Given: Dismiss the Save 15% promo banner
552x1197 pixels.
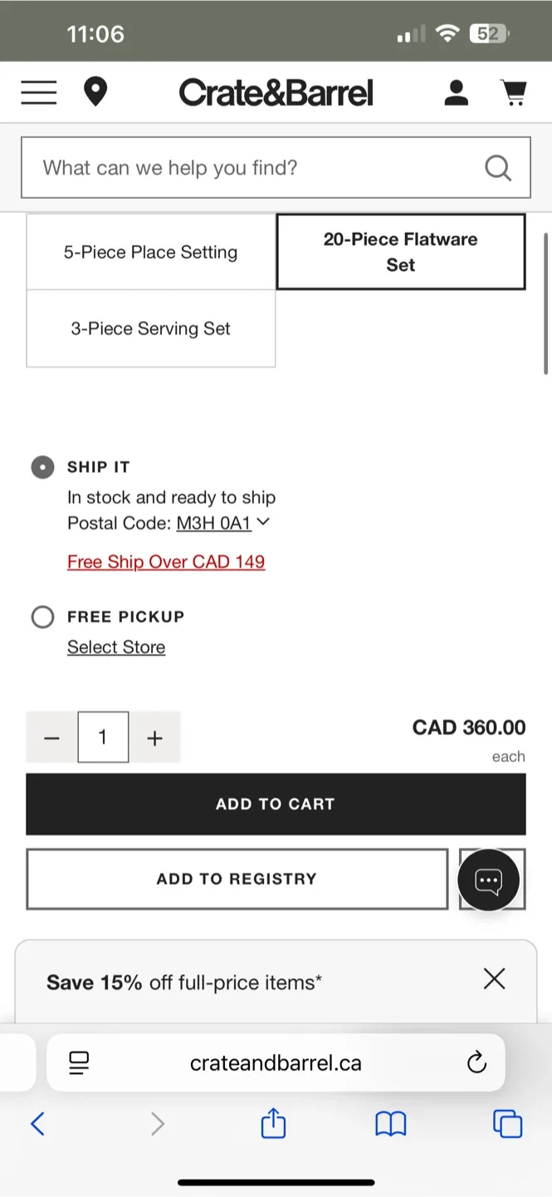Looking at the screenshot, I should point(494,979).
